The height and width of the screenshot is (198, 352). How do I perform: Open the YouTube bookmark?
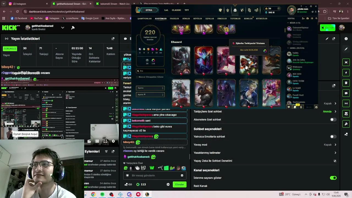36,18
